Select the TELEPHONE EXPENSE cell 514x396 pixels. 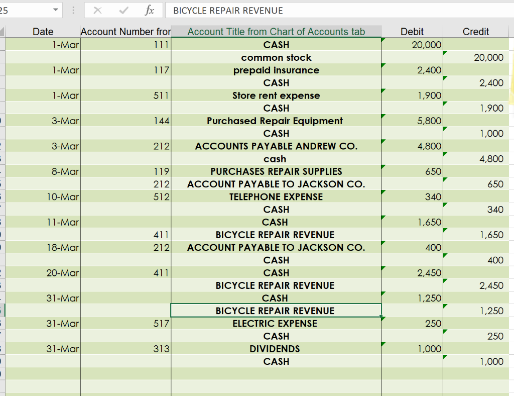[276, 196]
